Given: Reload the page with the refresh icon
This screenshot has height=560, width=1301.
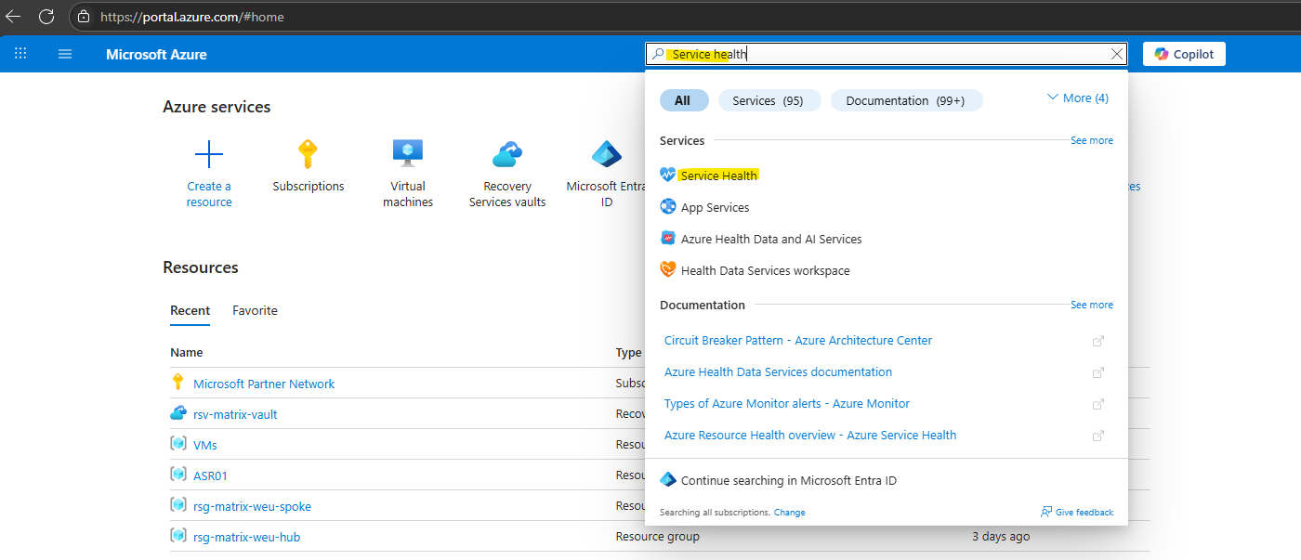Looking at the screenshot, I should click(x=46, y=17).
